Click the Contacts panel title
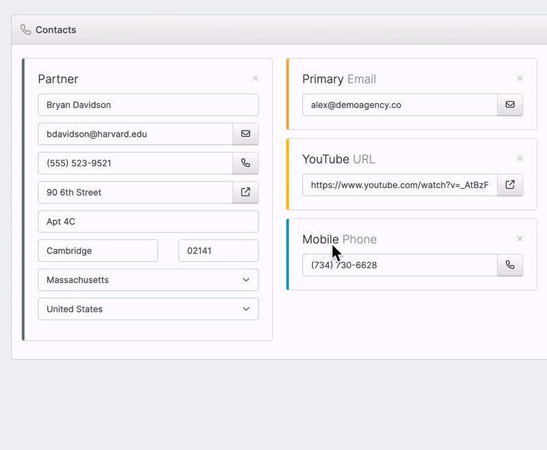547x450 pixels. [x=56, y=30]
